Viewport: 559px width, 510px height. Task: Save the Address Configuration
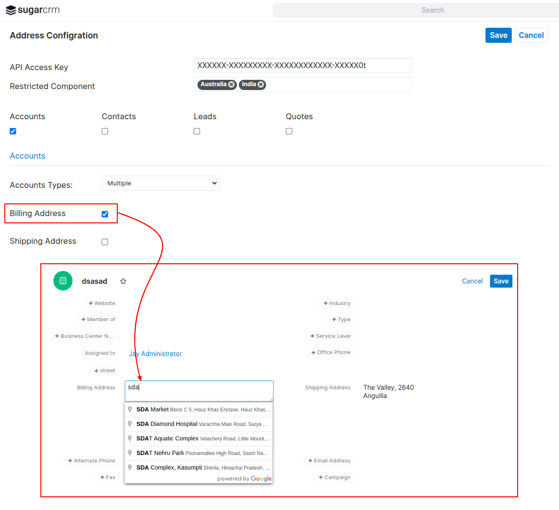[x=498, y=36]
